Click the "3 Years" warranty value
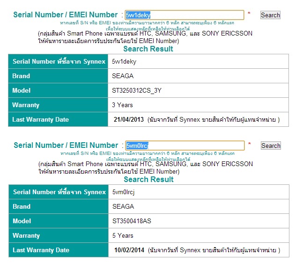303x270 pixels. pos(122,105)
